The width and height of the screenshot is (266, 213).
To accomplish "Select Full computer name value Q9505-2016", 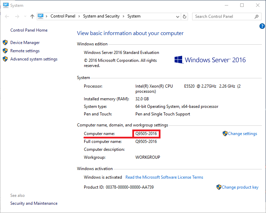I will pyautogui.click(x=146, y=142).
